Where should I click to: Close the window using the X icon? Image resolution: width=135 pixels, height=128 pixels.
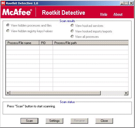131,3
